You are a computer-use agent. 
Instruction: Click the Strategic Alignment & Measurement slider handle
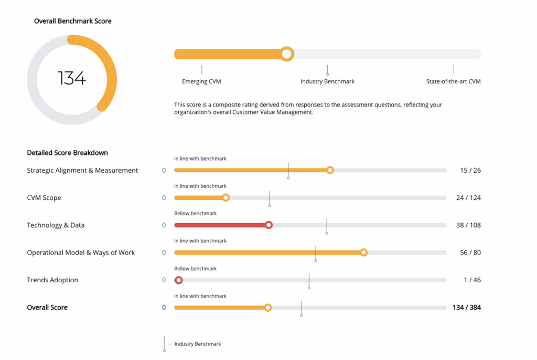pyautogui.click(x=330, y=170)
